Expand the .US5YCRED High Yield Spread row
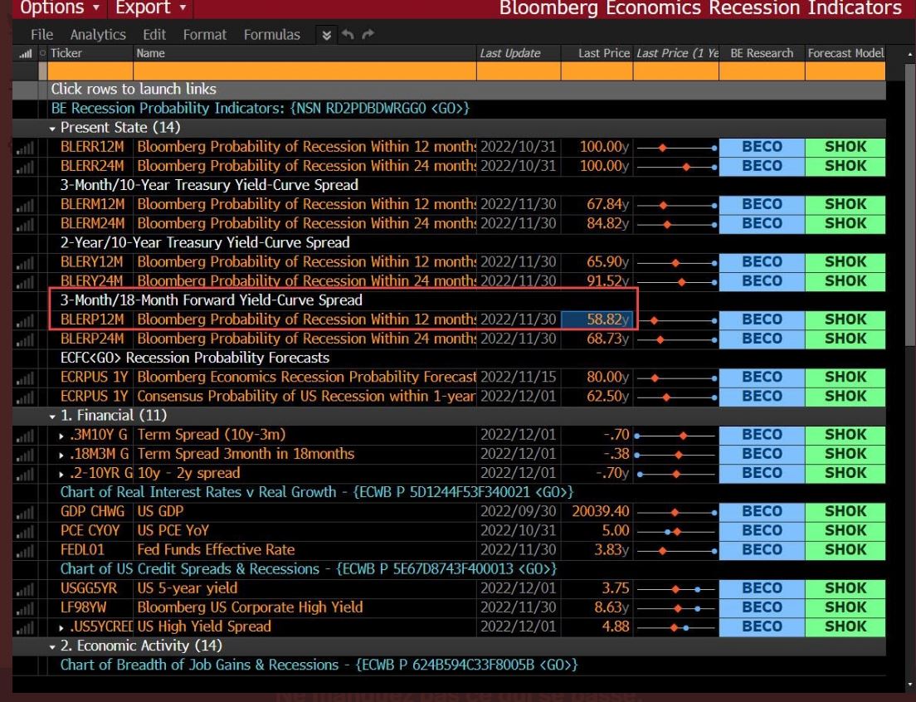 point(61,628)
